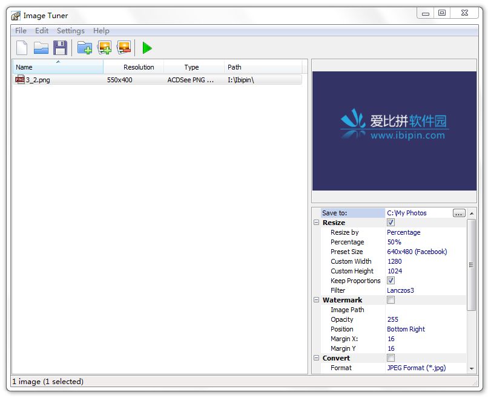
Task: Sort list by Resolution column header
Action: 134,67
